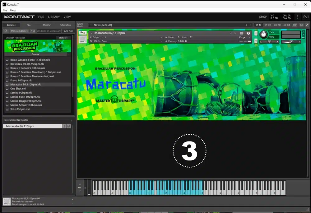The image size is (311, 213).
Task: Minimize the instrument header view
Action: point(303,34)
